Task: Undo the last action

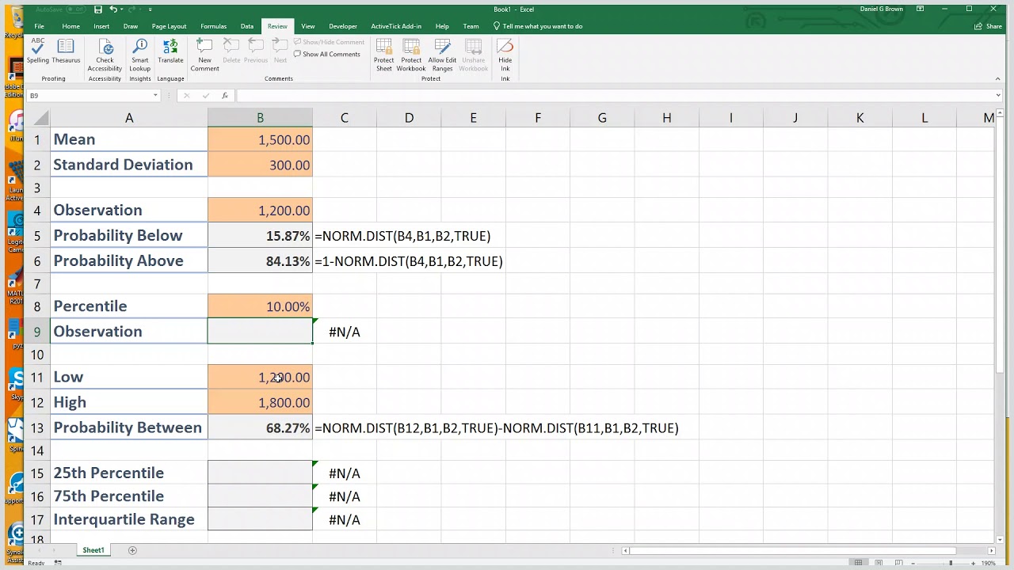Action: coord(113,9)
